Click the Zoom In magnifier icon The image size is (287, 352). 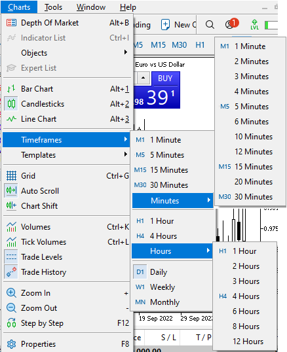click(x=11, y=293)
